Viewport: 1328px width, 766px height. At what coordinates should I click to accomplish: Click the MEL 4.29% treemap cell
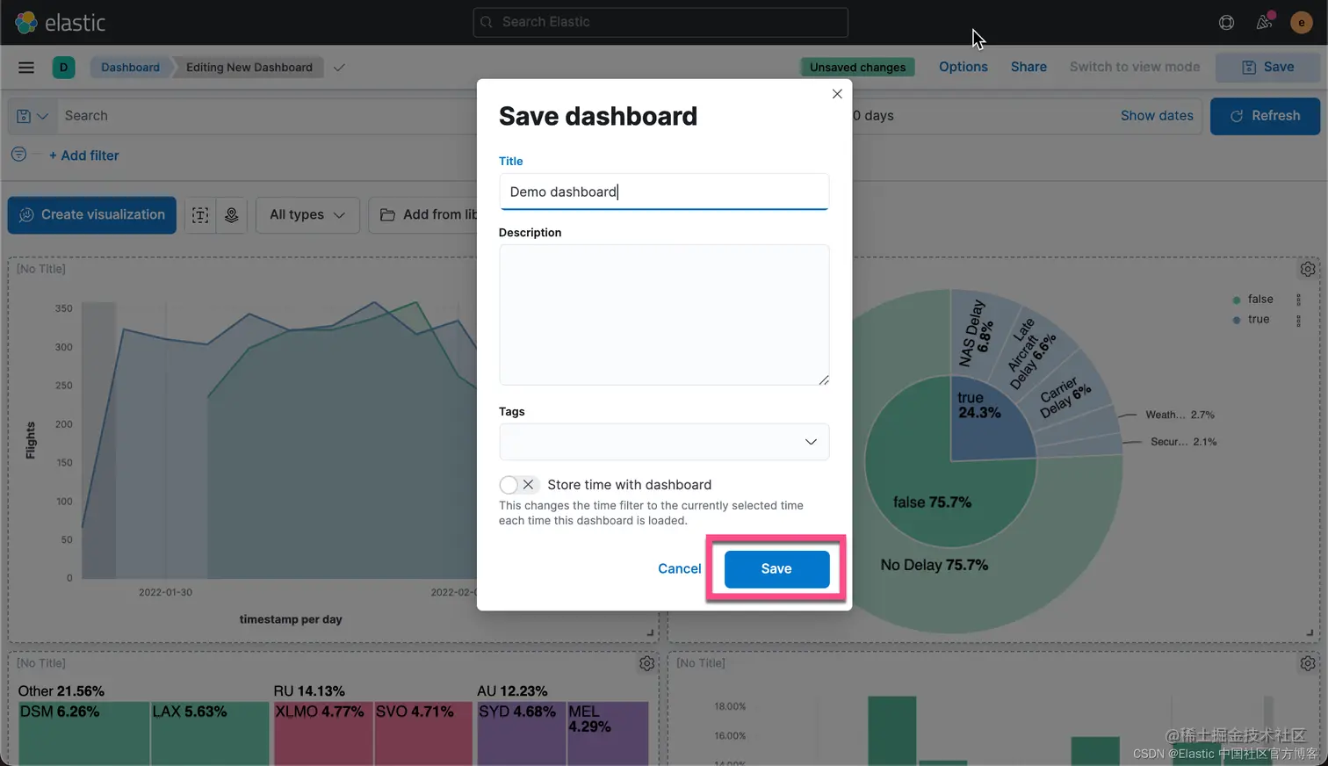608,733
